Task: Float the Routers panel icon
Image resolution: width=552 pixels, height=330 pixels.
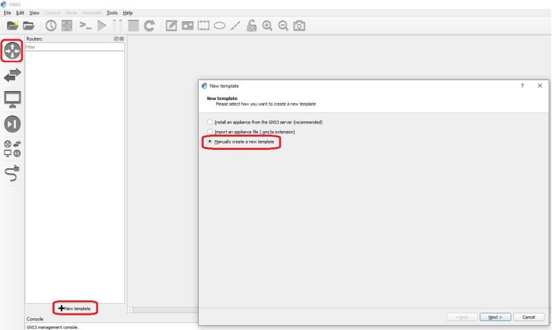Action: pyautogui.click(x=116, y=39)
